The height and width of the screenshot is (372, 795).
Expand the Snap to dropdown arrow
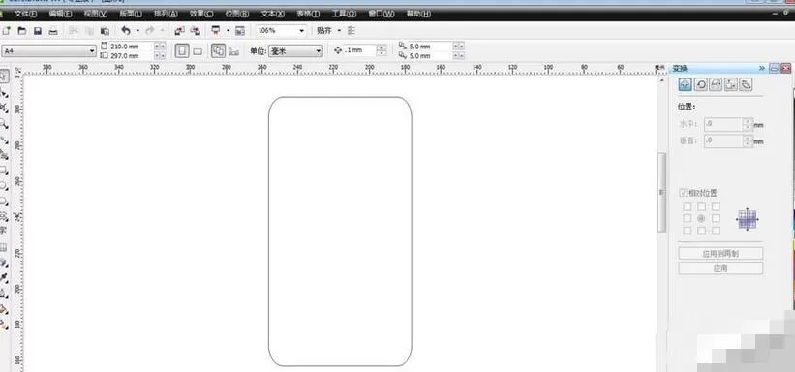[339, 31]
